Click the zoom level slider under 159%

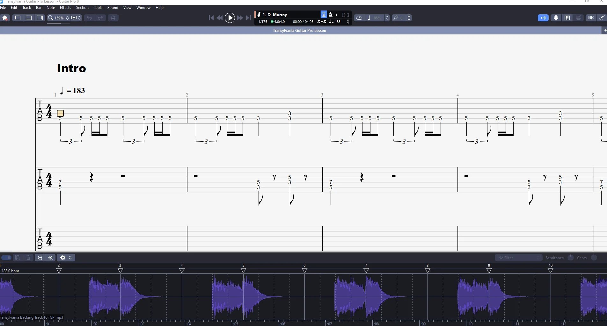(59, 24)
